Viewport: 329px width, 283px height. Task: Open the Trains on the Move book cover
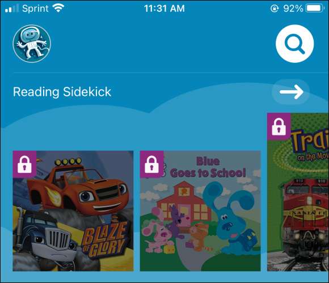pos(298,192)
